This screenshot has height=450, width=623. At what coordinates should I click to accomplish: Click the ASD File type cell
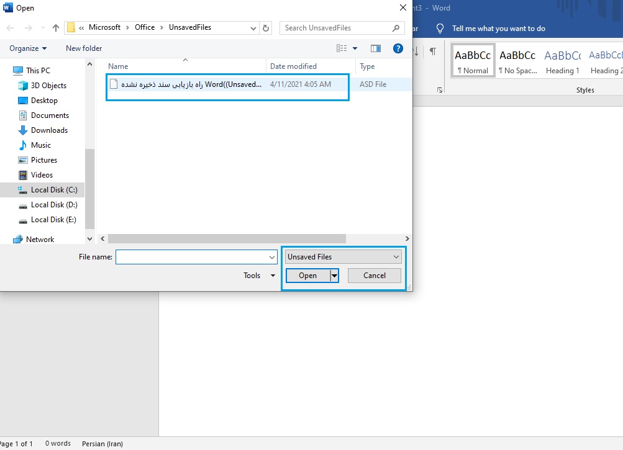(x=373, y=84)
